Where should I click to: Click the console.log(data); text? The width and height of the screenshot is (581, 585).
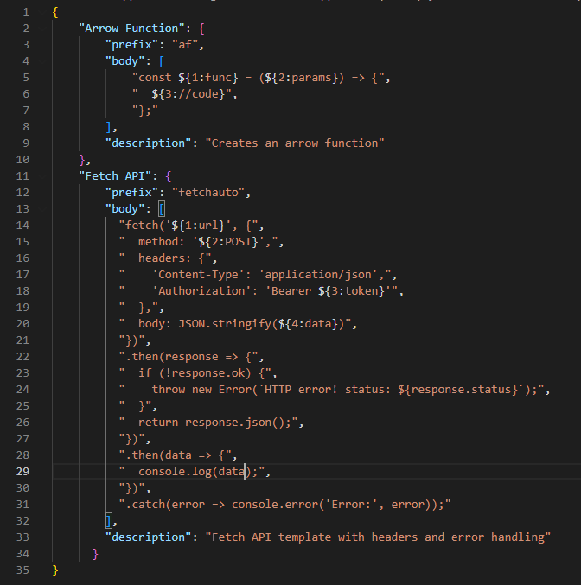198,472
